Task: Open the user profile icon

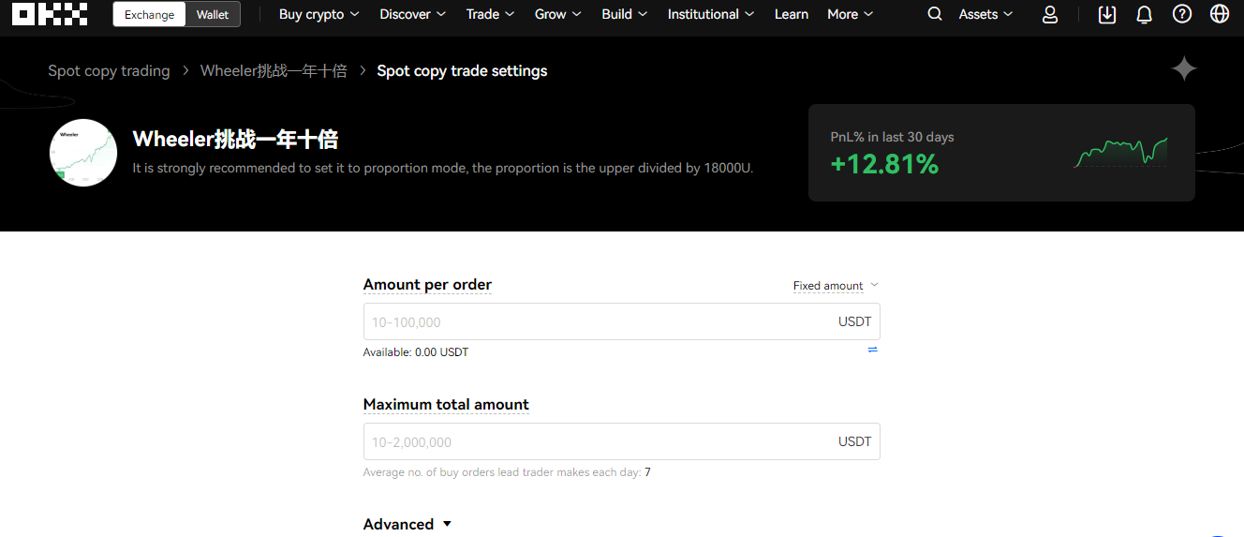Action: tap(1050, 14)
